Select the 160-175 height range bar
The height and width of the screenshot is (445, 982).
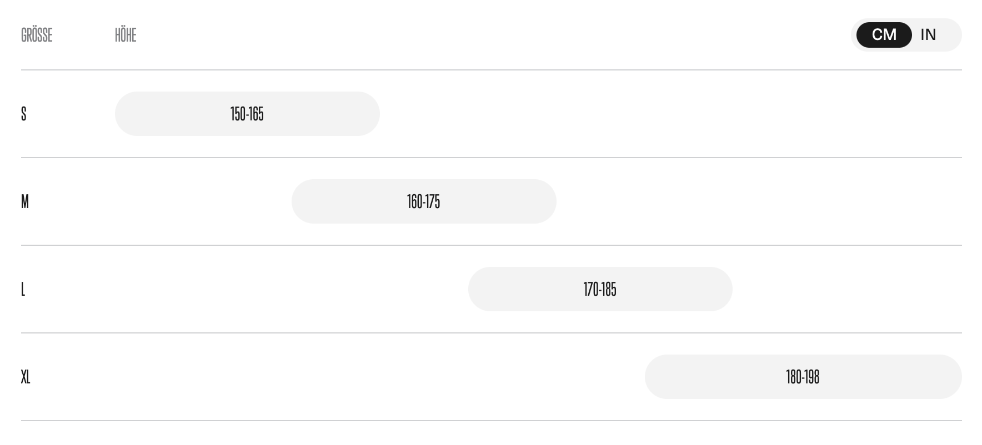[x=424, y=201]
